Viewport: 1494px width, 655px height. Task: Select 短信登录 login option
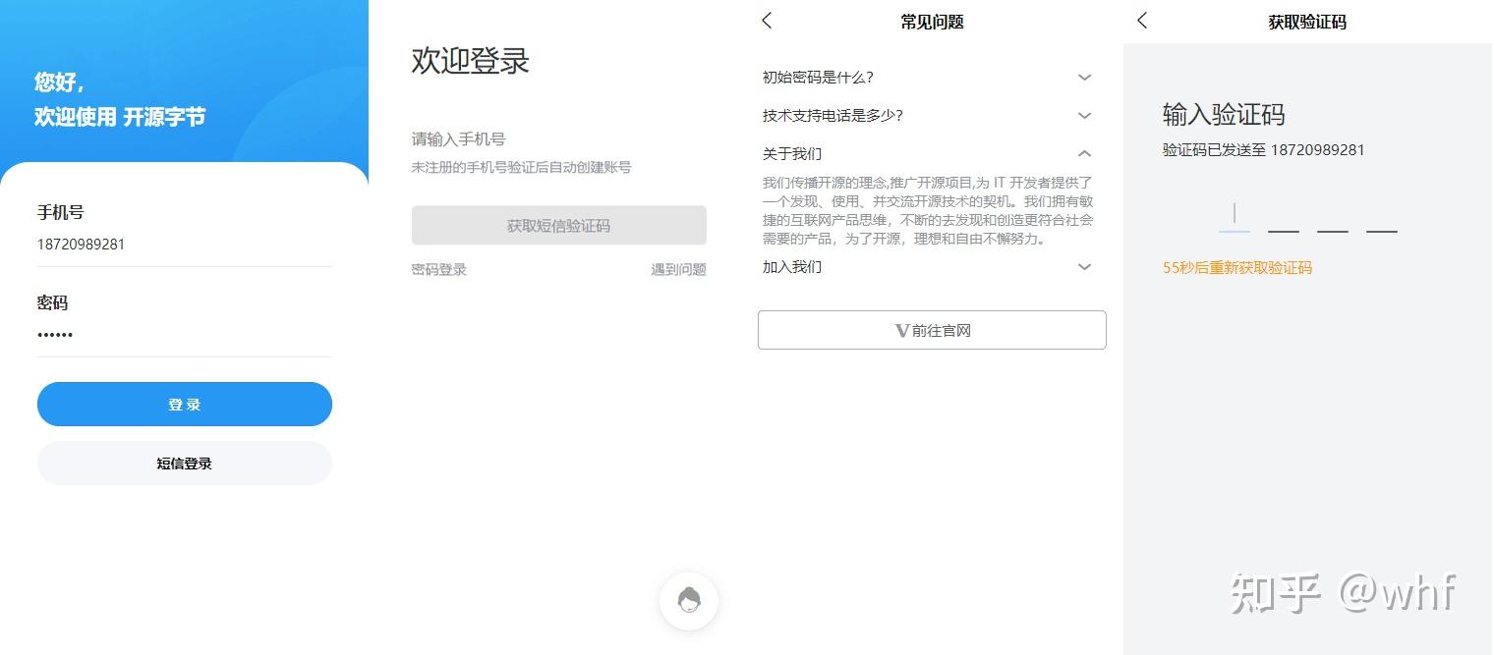pos(184,463)
